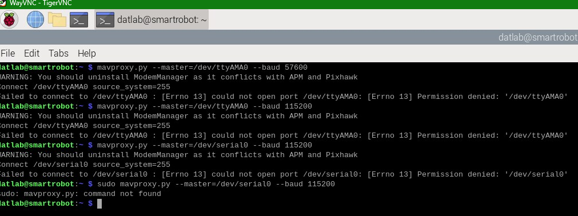Click the TigerVNC window icon in the title bar
This screenshot has width=578, height=216.
3,3
